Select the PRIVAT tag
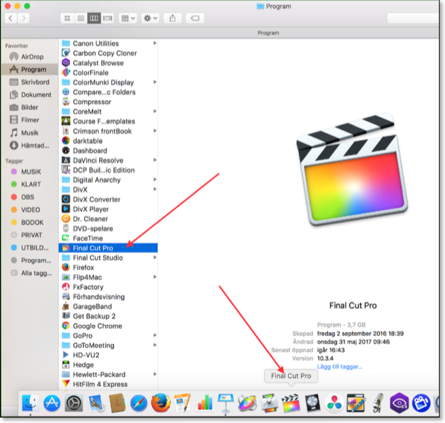Image resolution: width=445 pixels, height=423 pixels. click(29, 235)
